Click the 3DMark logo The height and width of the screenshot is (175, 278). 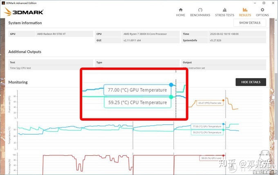(x=24, y=12)
